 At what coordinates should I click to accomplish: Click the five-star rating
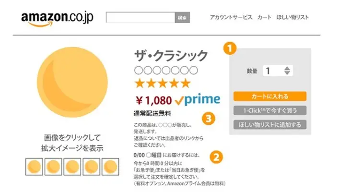point(163,84)
